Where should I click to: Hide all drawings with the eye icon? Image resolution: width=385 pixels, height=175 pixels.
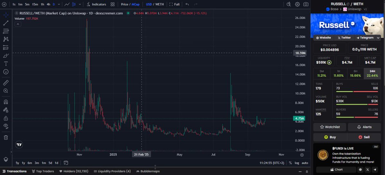point(6,126)
